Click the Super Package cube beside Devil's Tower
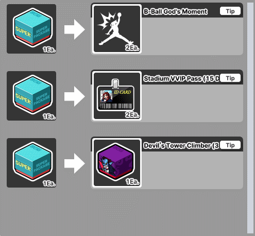Image resolution: width=255 pixels, height=236 pixels. click(31, 163)
